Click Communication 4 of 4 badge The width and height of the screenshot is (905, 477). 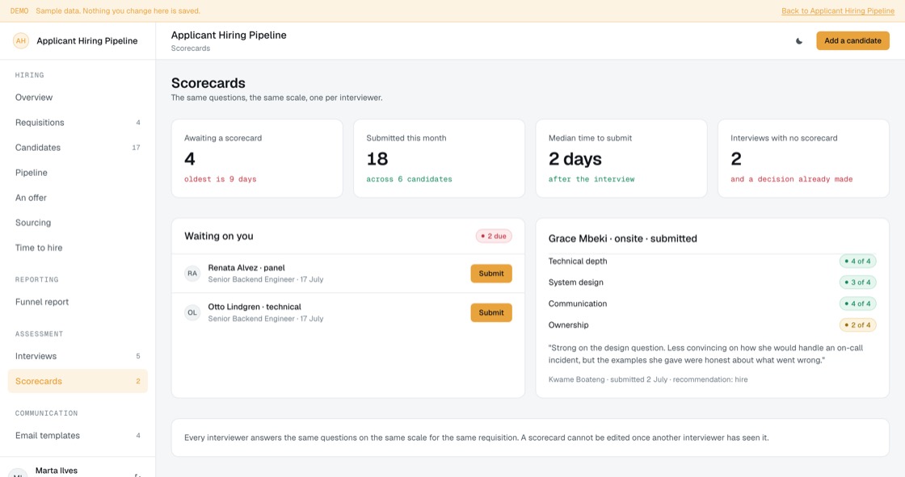coord(857,304)
